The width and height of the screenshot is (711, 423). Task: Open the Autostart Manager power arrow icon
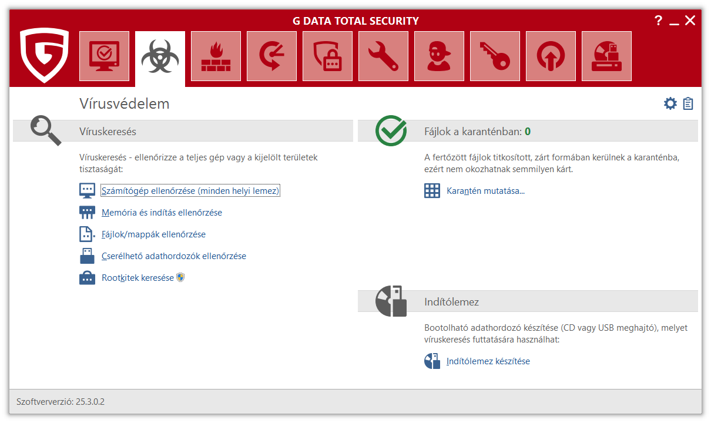click(551, 56)
